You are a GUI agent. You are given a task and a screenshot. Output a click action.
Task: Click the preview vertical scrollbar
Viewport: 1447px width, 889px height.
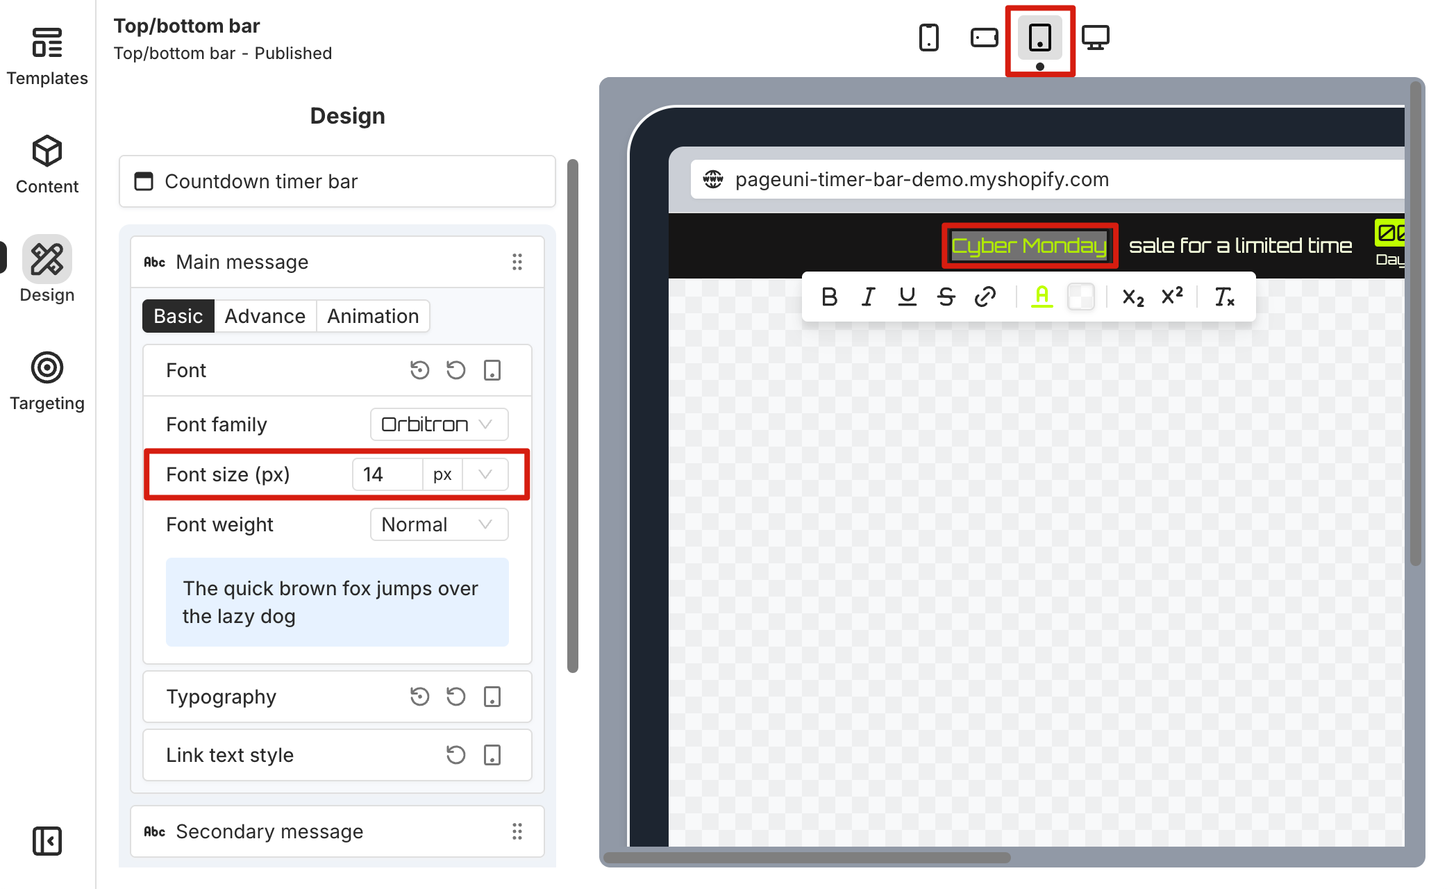pyautogui.click(x=1416, y=324)
